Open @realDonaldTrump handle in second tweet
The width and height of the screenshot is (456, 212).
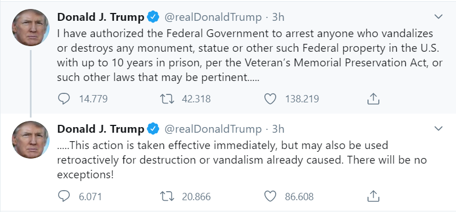tap(213, 129)
